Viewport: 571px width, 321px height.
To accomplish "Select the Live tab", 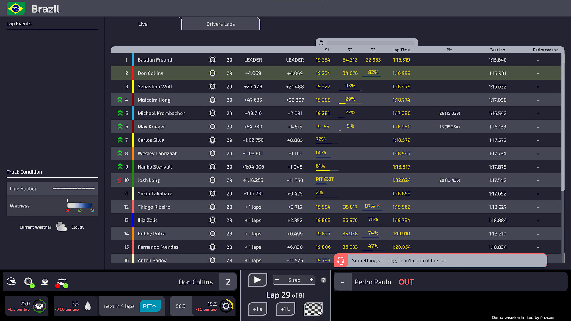I will (143, 24).
